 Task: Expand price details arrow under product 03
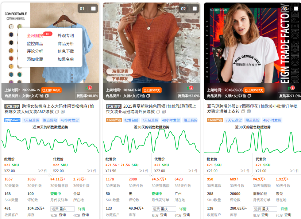[253, 175]
